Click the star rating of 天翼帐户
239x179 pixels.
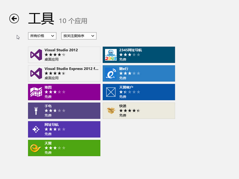pyautogui.click(x=130, y=92)
